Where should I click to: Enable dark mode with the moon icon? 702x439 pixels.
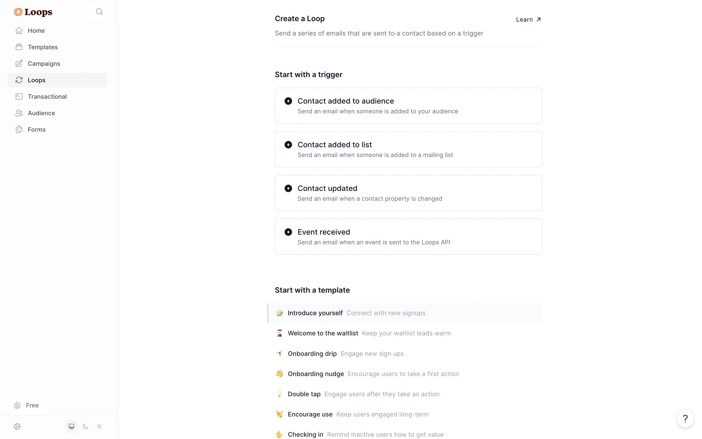point(86,427)
